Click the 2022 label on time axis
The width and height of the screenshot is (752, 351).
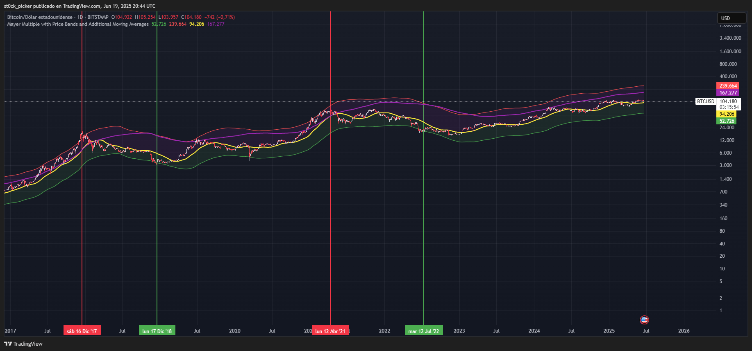pyautogui.click(x=384, y=331)
